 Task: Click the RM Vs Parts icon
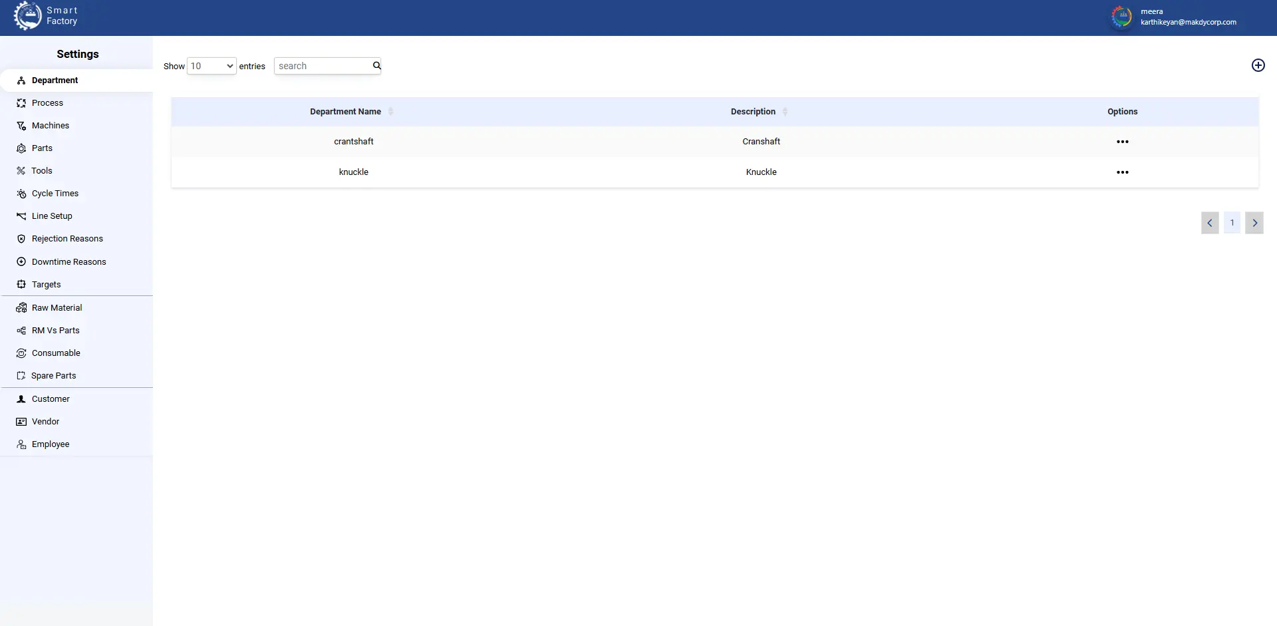21,331
